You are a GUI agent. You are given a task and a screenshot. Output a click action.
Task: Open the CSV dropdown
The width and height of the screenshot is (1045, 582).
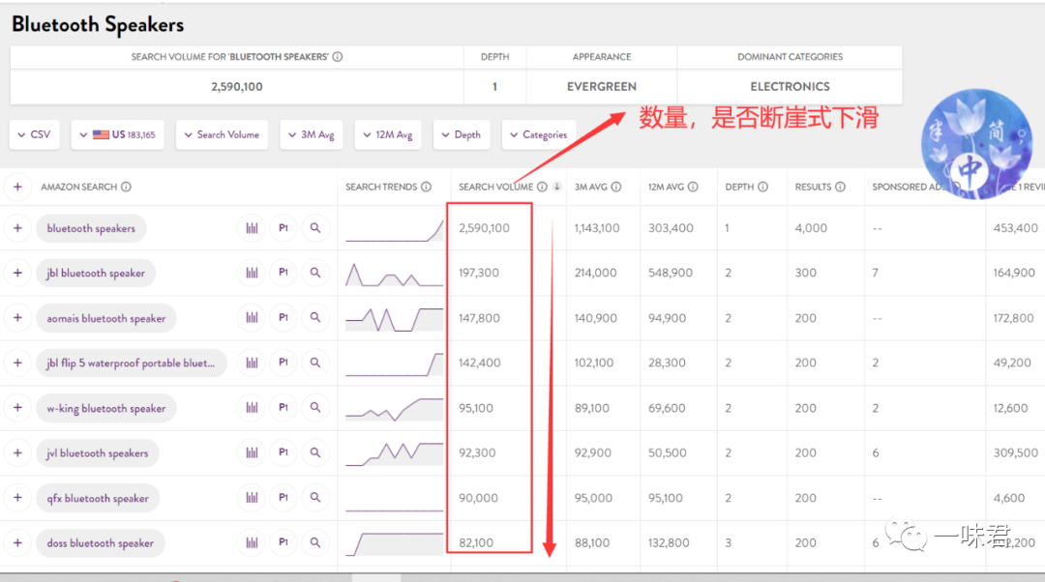34,134
